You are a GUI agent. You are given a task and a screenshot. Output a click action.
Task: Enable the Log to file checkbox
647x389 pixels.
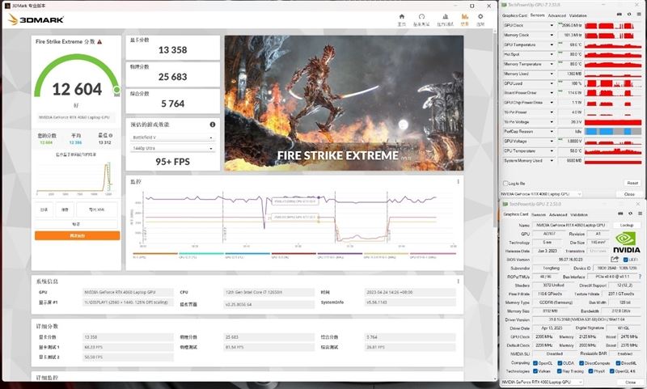click(505, 183)
